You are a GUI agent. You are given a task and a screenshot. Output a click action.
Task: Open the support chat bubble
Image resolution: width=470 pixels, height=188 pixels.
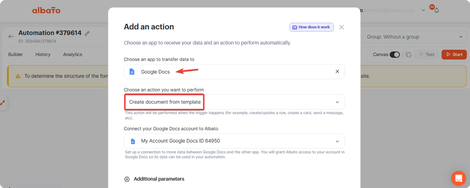click(458, 178)
